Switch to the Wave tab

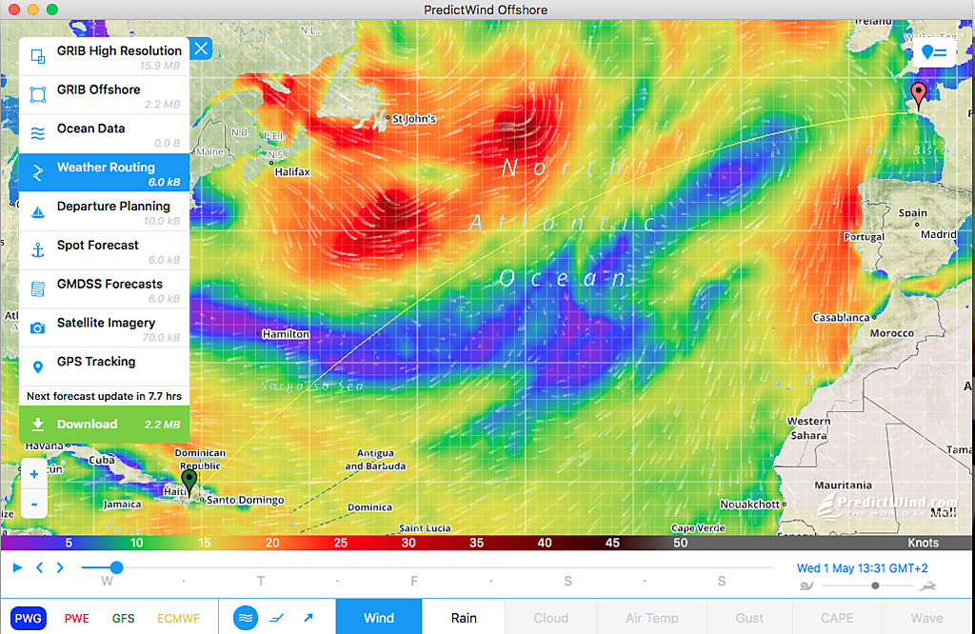pos(926,617)
